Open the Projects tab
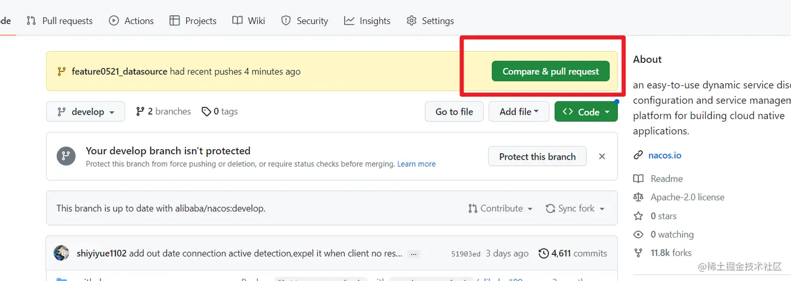This screenshot has height=281, width=791. [x=193, y=21]
